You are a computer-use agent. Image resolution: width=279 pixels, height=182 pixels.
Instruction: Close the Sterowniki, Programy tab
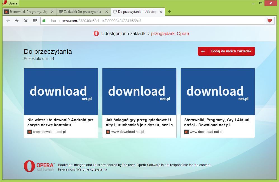click(x=52, y=12)
